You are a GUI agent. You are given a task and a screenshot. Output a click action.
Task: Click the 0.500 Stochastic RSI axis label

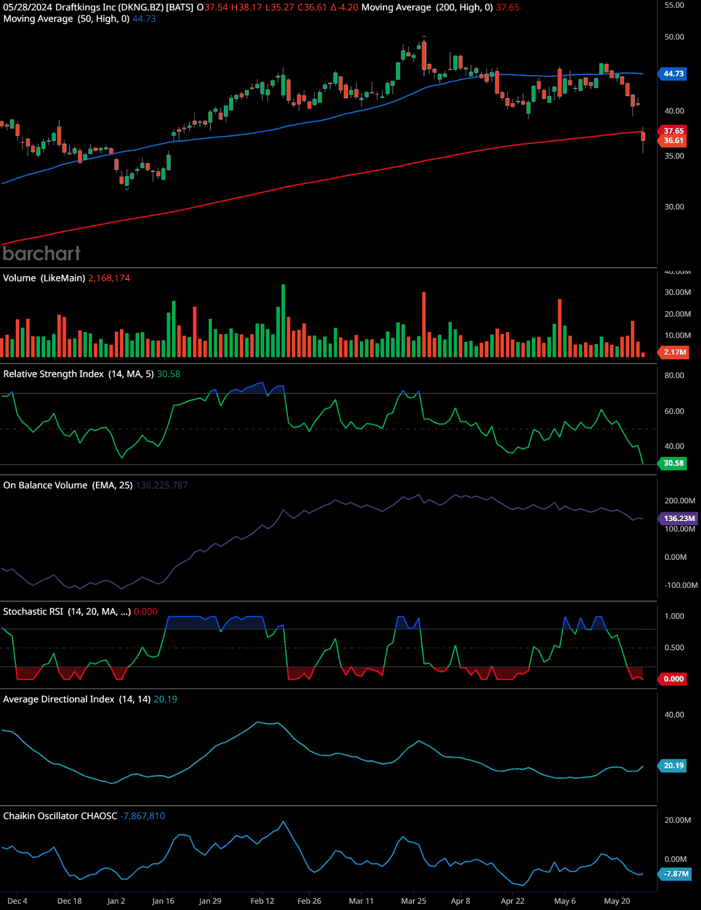(674, 648)
